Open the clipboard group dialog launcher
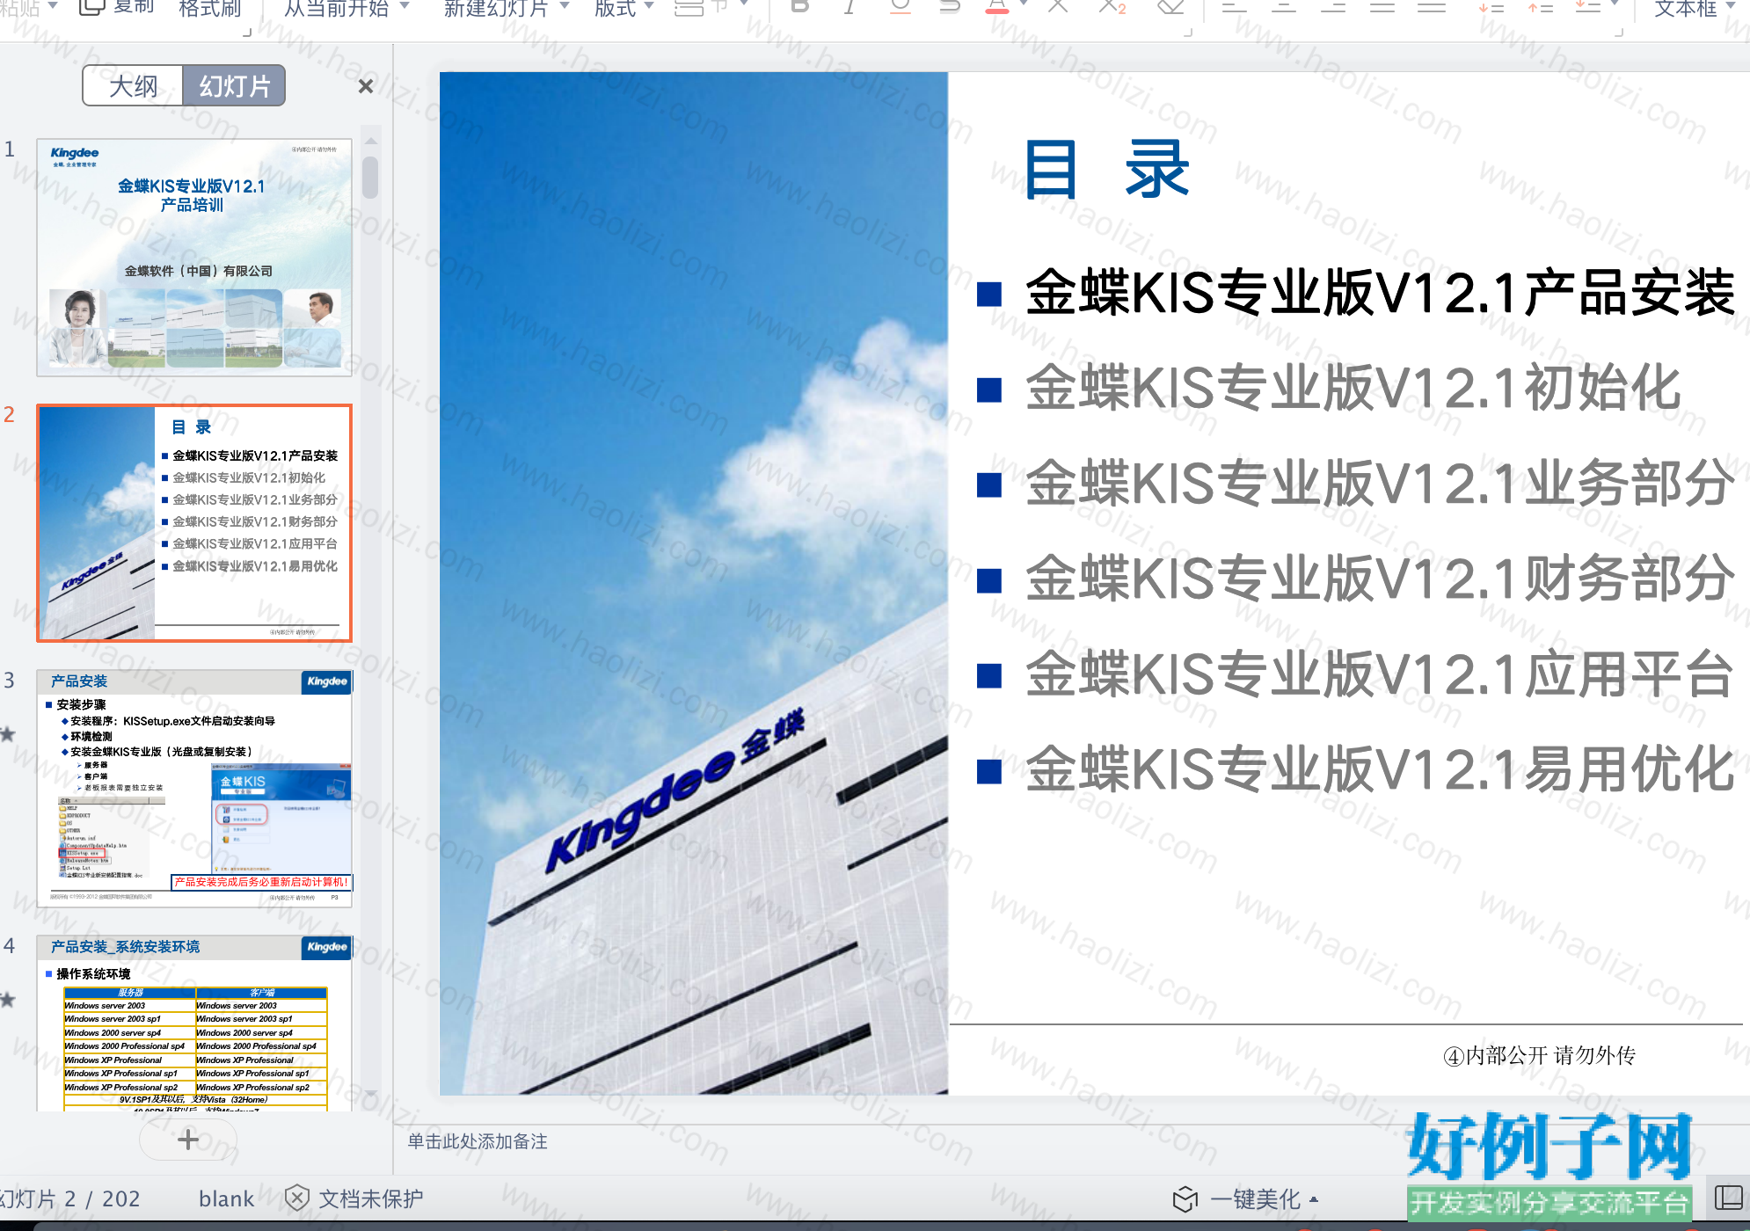 click(247, 32)
